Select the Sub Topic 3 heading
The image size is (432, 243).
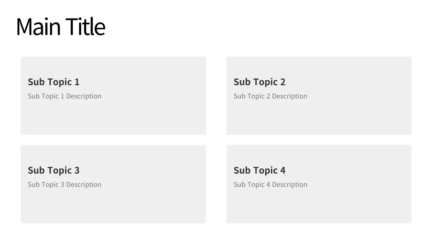click(54, 170)
